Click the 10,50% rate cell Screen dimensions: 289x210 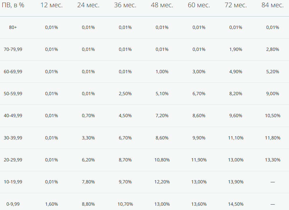coord(272,116)
